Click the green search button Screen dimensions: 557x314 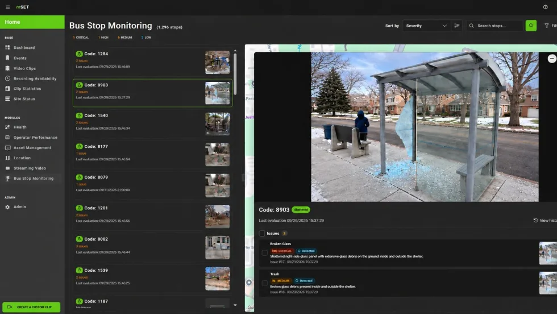click(x=531, y=26)
